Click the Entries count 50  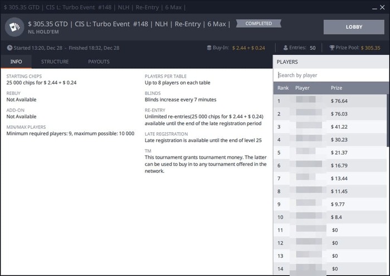pos(313,48)
